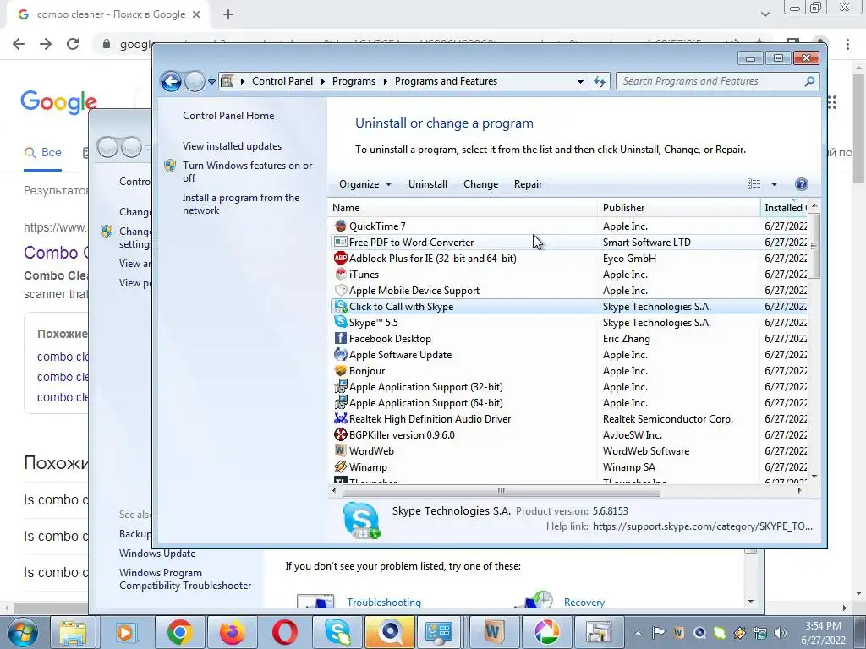Click the QuickTime 7 program icon
The width and height of the screenshot is (866, 649).
pyautogui.click(x=341, y=226)
